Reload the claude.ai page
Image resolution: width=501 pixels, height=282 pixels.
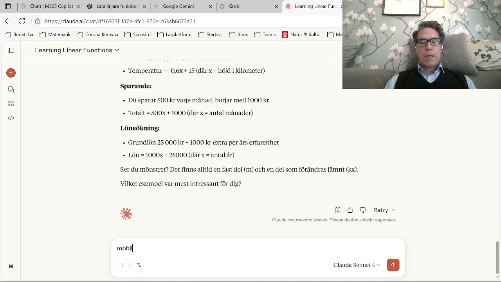22,21
